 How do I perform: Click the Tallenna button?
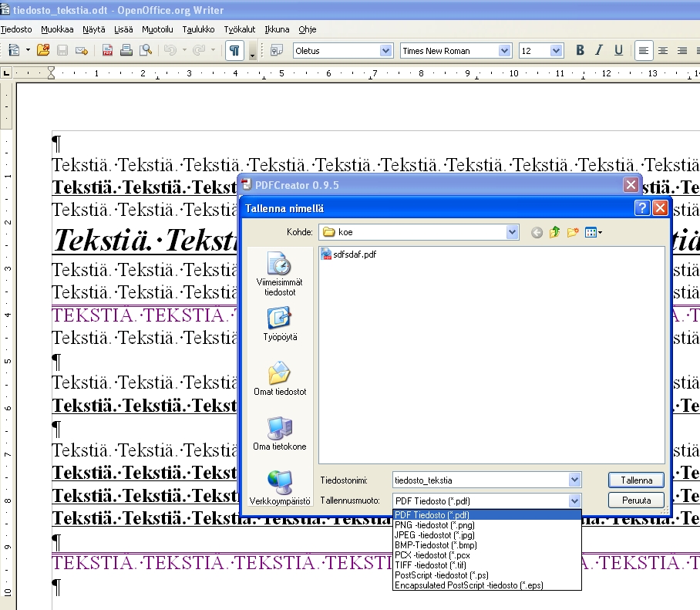(636, 480)
